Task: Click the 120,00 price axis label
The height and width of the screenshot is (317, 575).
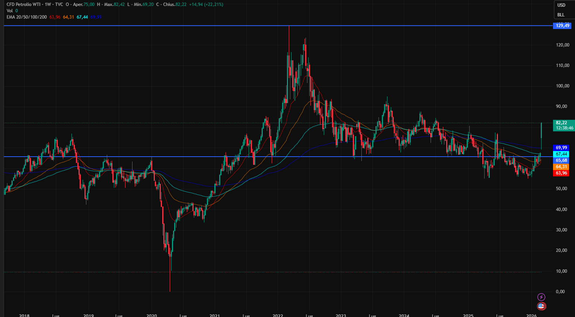Action: (563, 45)
